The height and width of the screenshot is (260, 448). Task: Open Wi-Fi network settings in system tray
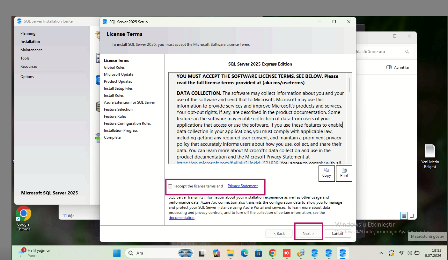click(402, 253)
